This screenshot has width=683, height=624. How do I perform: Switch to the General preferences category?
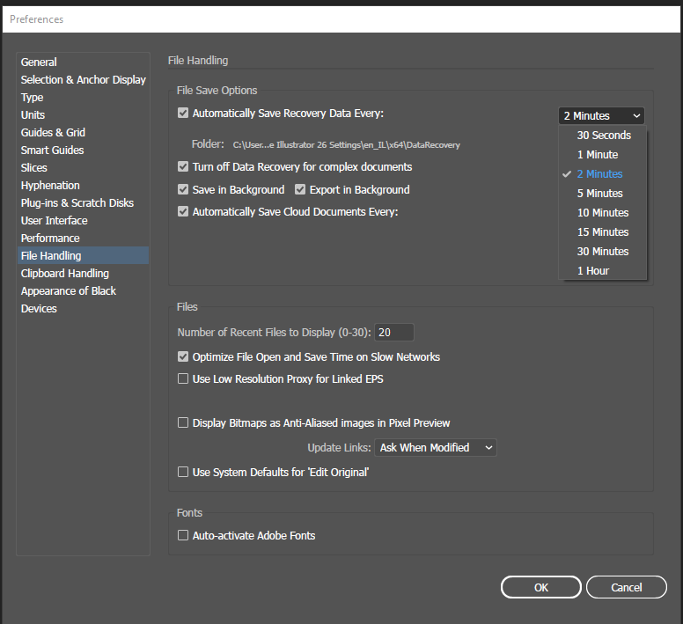click(x=39, y=62)
